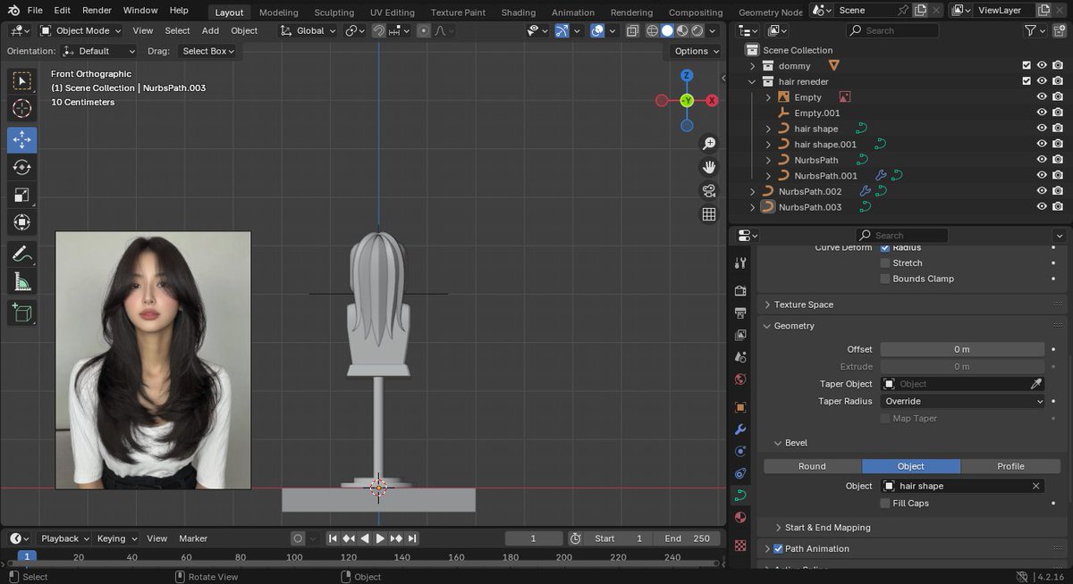This screenshot has width=1073, height=584.
Task: Jump to the end frame
Action: click(412, 538)
